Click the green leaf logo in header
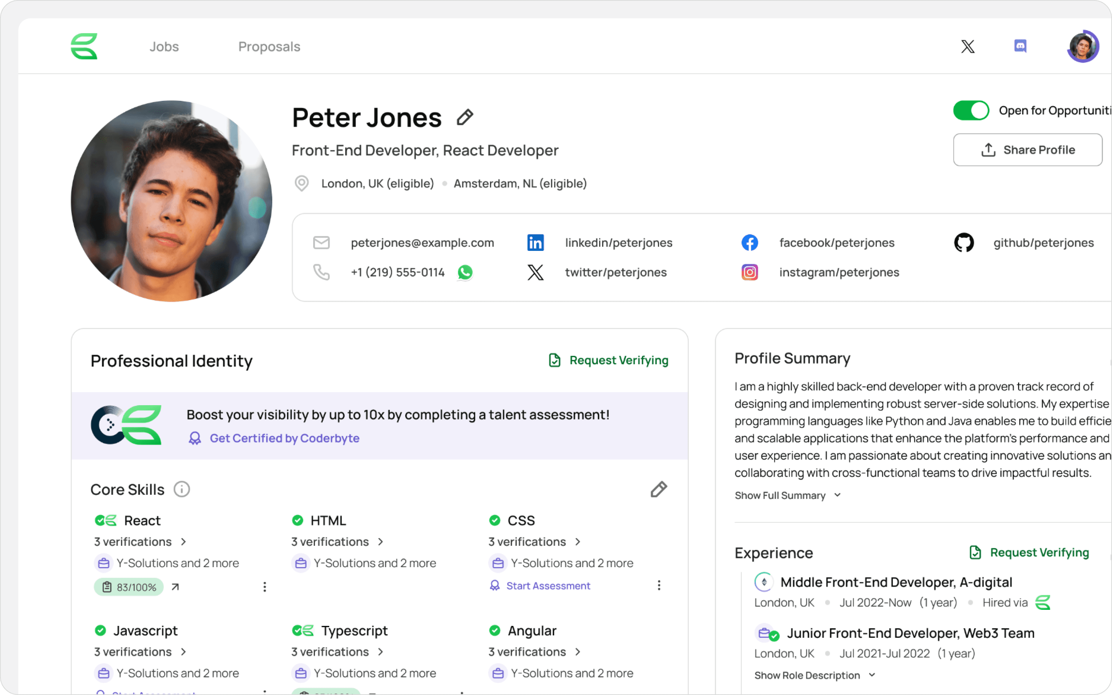Image resolution: width=1112 pixels, height=695 pixels. pyautogui.click(x=84, y=47)
